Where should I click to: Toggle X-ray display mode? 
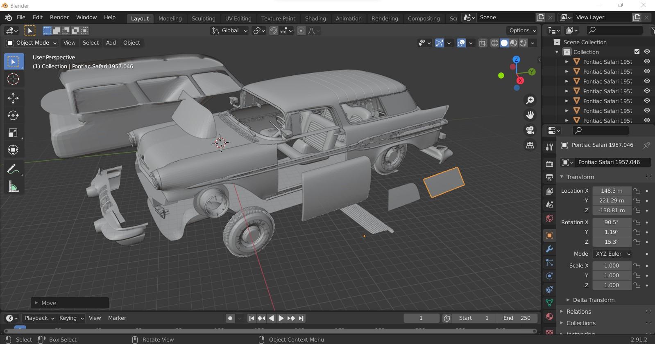pos(483,43)
